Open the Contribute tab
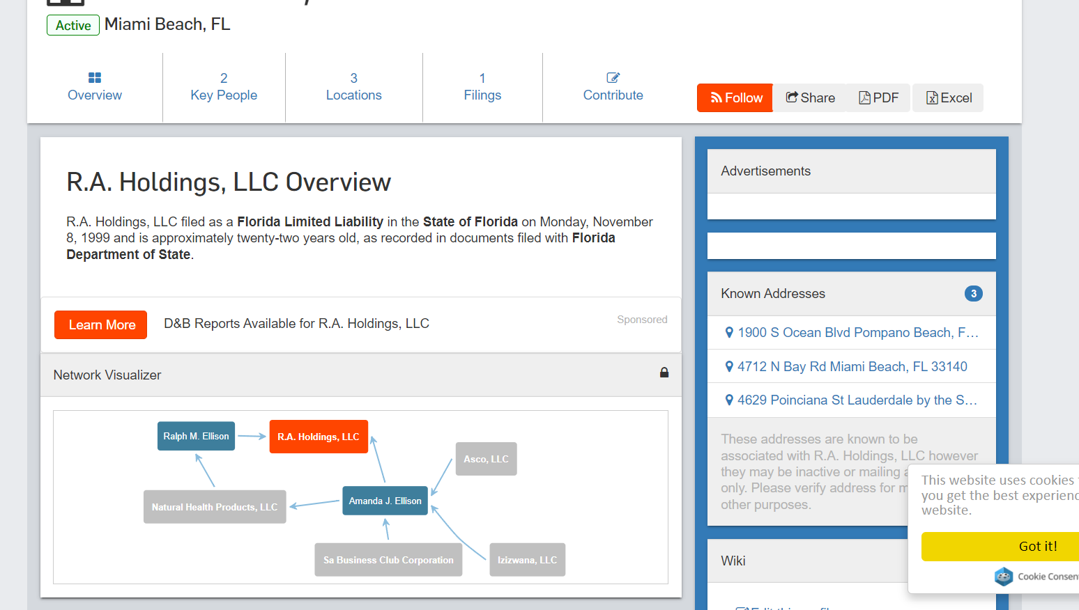1079x610 pixels. click(613, 87)
